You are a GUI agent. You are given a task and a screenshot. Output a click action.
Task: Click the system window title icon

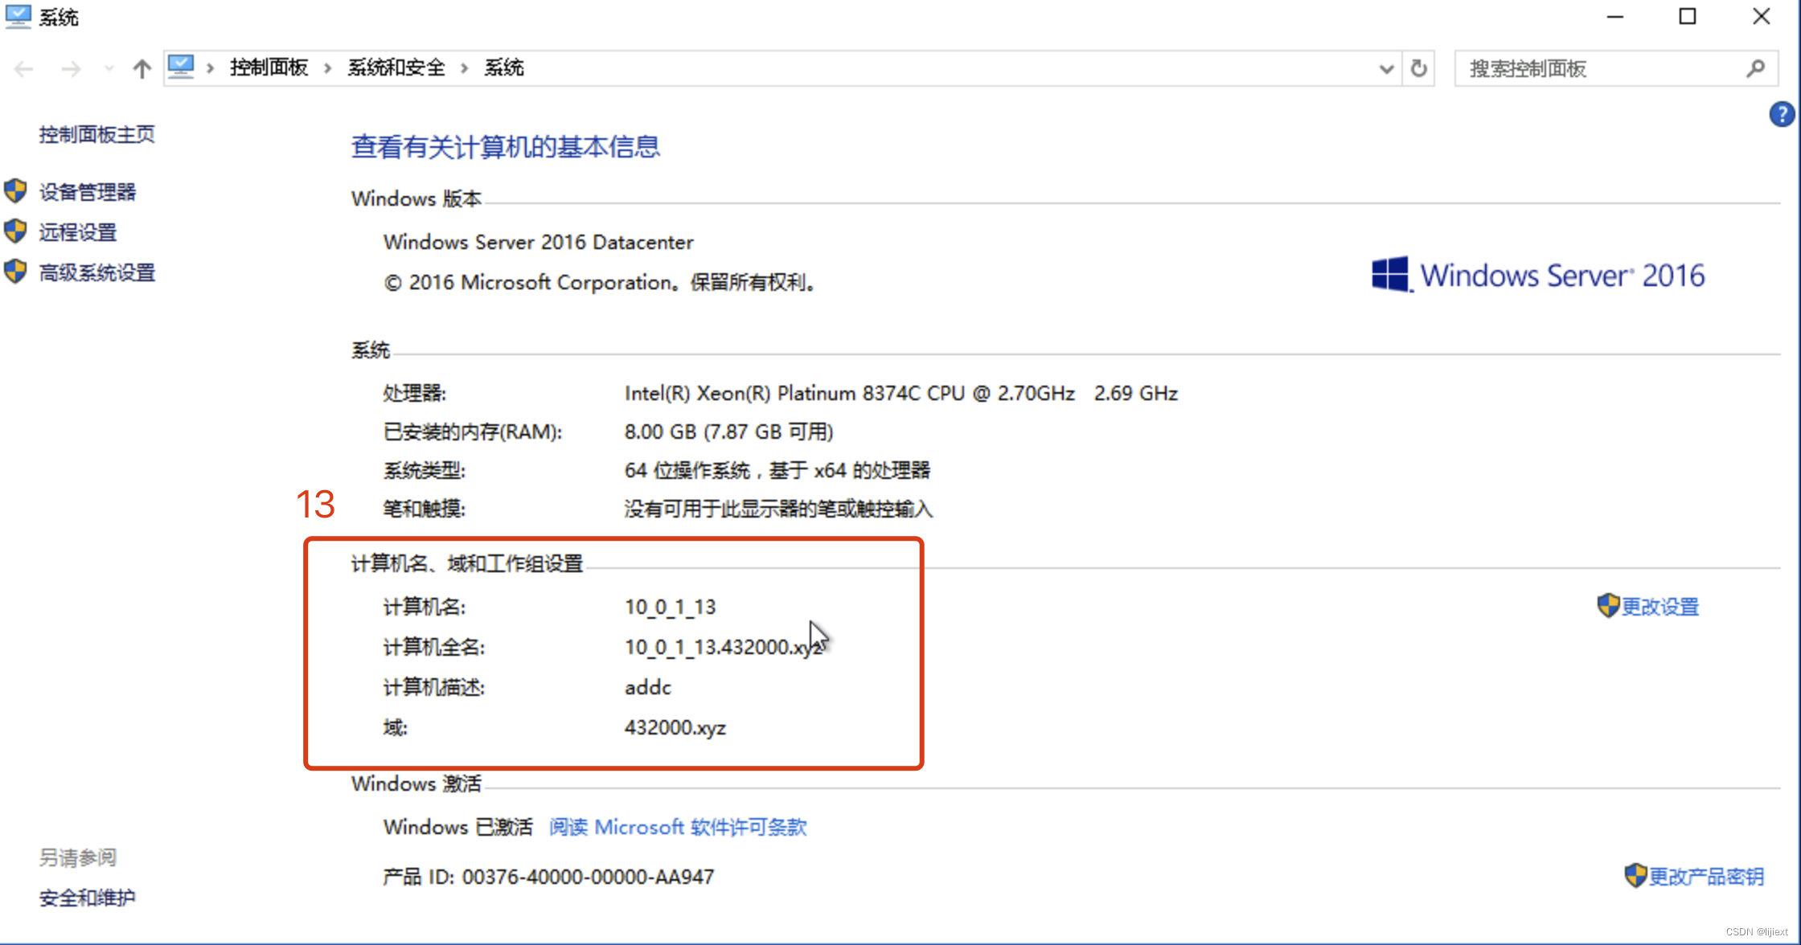click(18, 17)
